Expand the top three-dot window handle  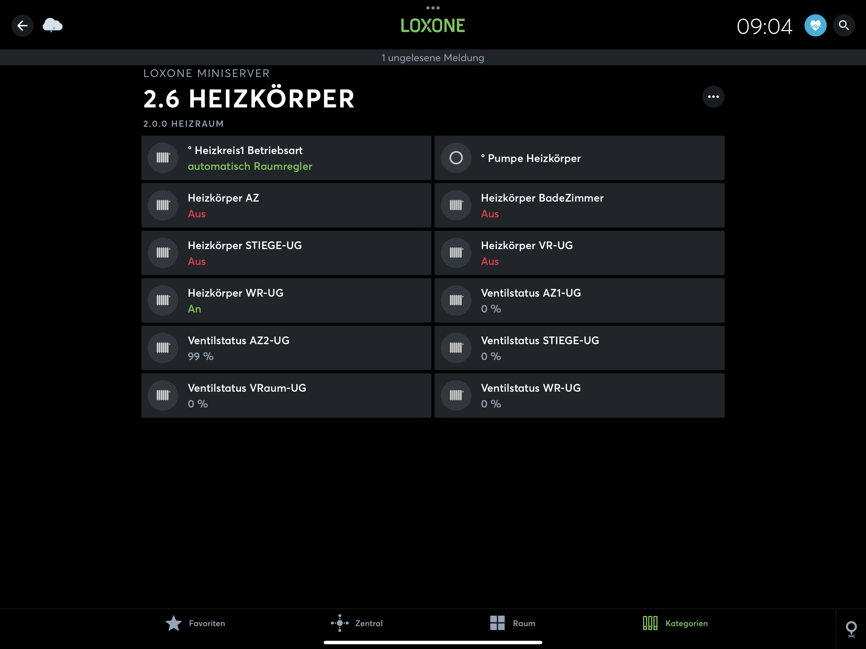[433, 8]
